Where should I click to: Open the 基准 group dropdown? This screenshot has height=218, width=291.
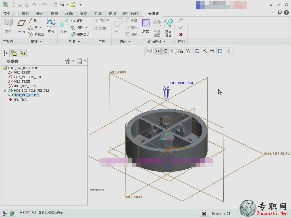click(36, 42)
